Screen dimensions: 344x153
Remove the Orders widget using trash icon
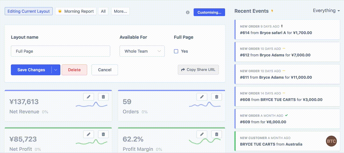pos(217,97)
